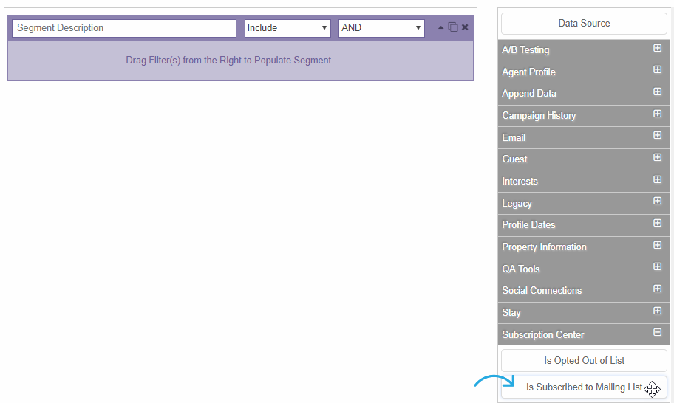Click the Segment Description input field
Screen dimensions: 674x403
tap(124, 28)
